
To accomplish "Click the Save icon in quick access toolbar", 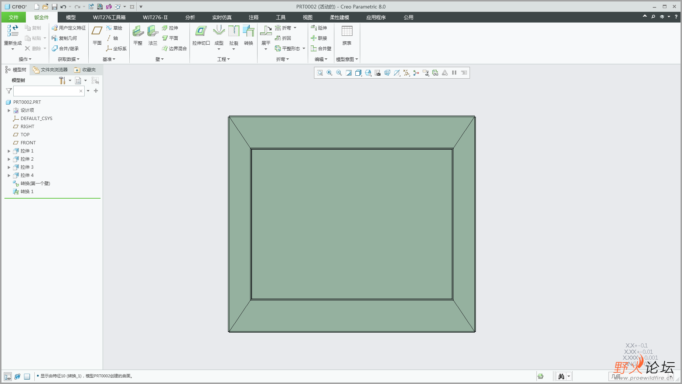I will (54, 7).
